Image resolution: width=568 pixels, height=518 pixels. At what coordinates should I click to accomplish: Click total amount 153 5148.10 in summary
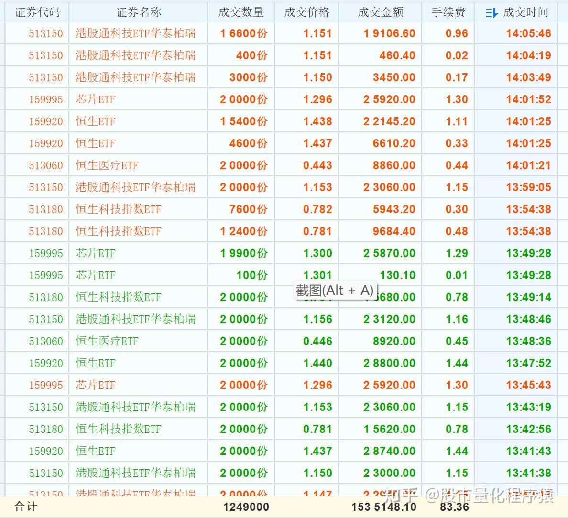(383, 507)
